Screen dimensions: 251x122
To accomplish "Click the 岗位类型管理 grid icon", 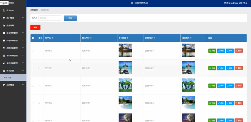I will 4,33.
